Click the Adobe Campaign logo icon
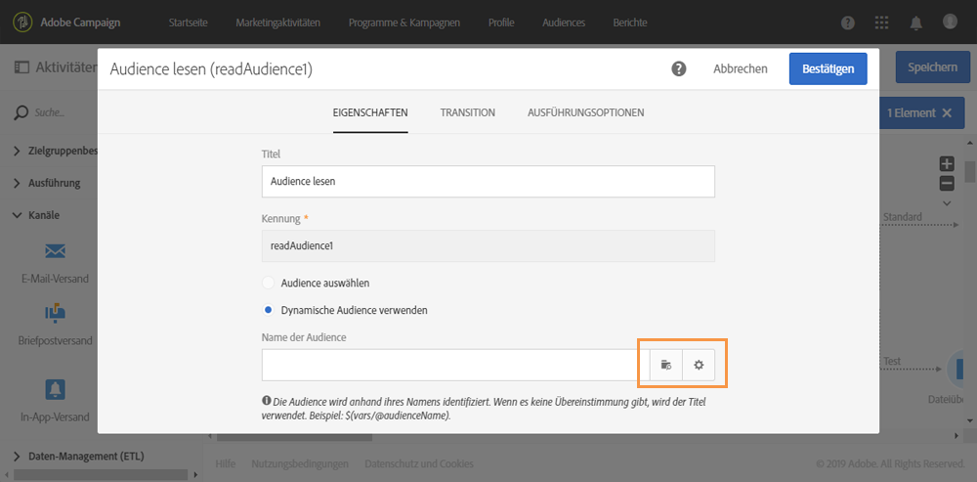The image size is (977, 482). pyautogui.click(x=21, y=22)
